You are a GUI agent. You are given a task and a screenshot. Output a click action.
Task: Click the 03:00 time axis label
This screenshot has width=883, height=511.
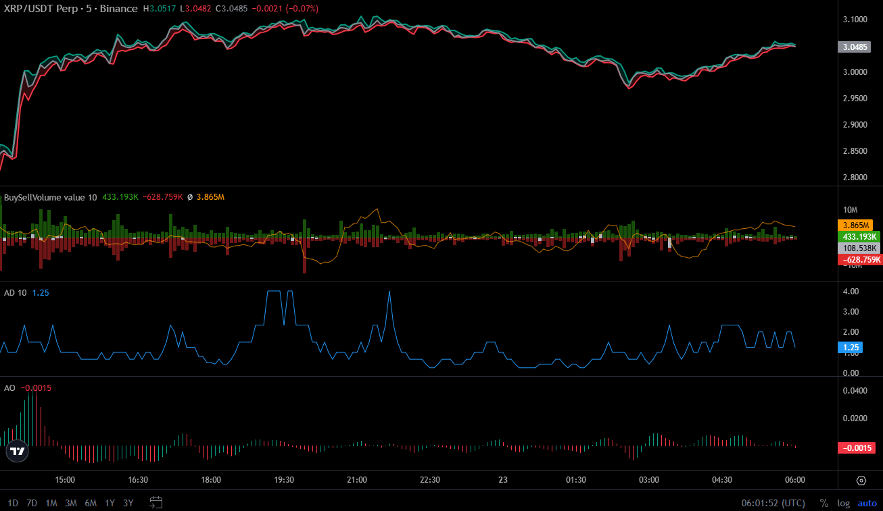point(649,480)
